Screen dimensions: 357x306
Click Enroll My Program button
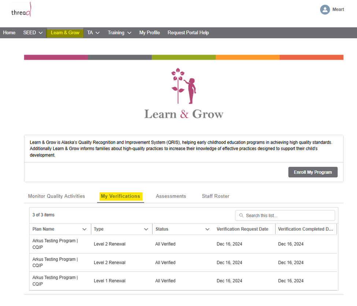(313, 172)
